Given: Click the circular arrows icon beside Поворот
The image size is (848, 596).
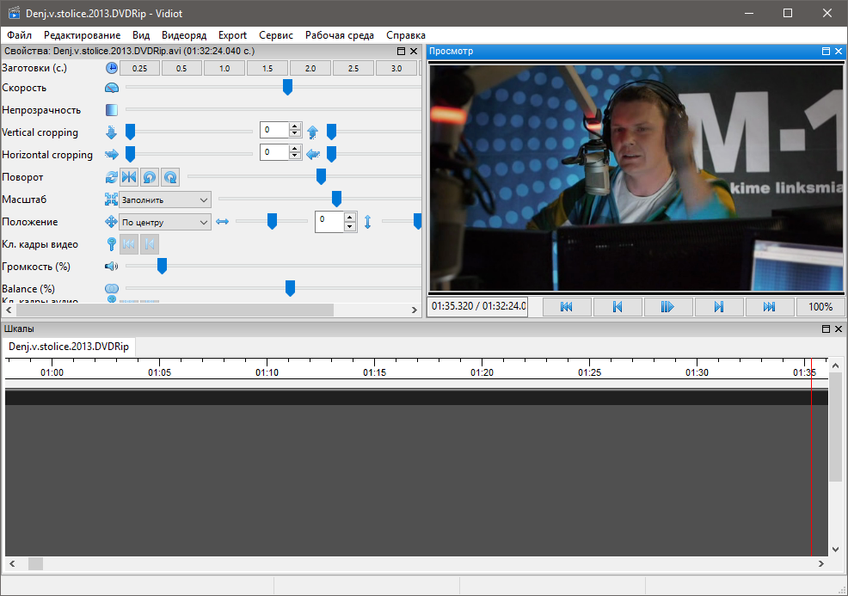Looking at the screenshot, I should point(112,177).
